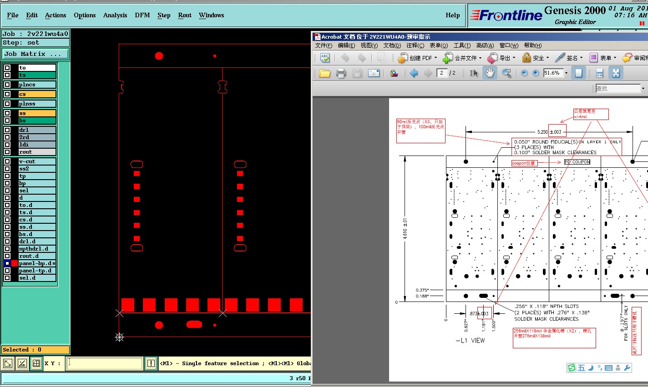
Task: Toggle the checkbox for v-cut layer
Action: pyautogui.click(x=7, y=161)
